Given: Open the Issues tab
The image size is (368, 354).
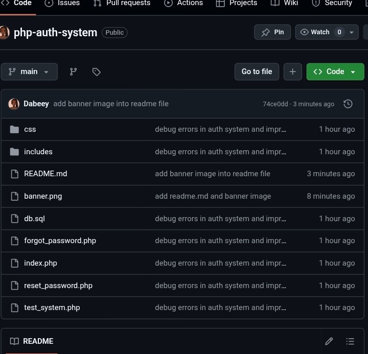Looking at the screenshot, I should tap(62, 3).
